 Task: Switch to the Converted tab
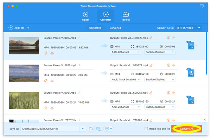pyautogui.click(x=115, y=28)
